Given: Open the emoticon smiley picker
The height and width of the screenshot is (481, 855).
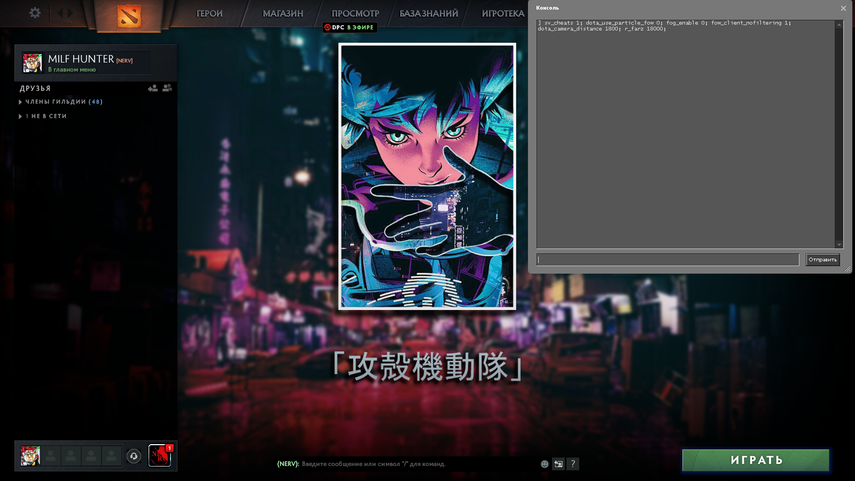Looking at the screenshot, I should 545,464.
